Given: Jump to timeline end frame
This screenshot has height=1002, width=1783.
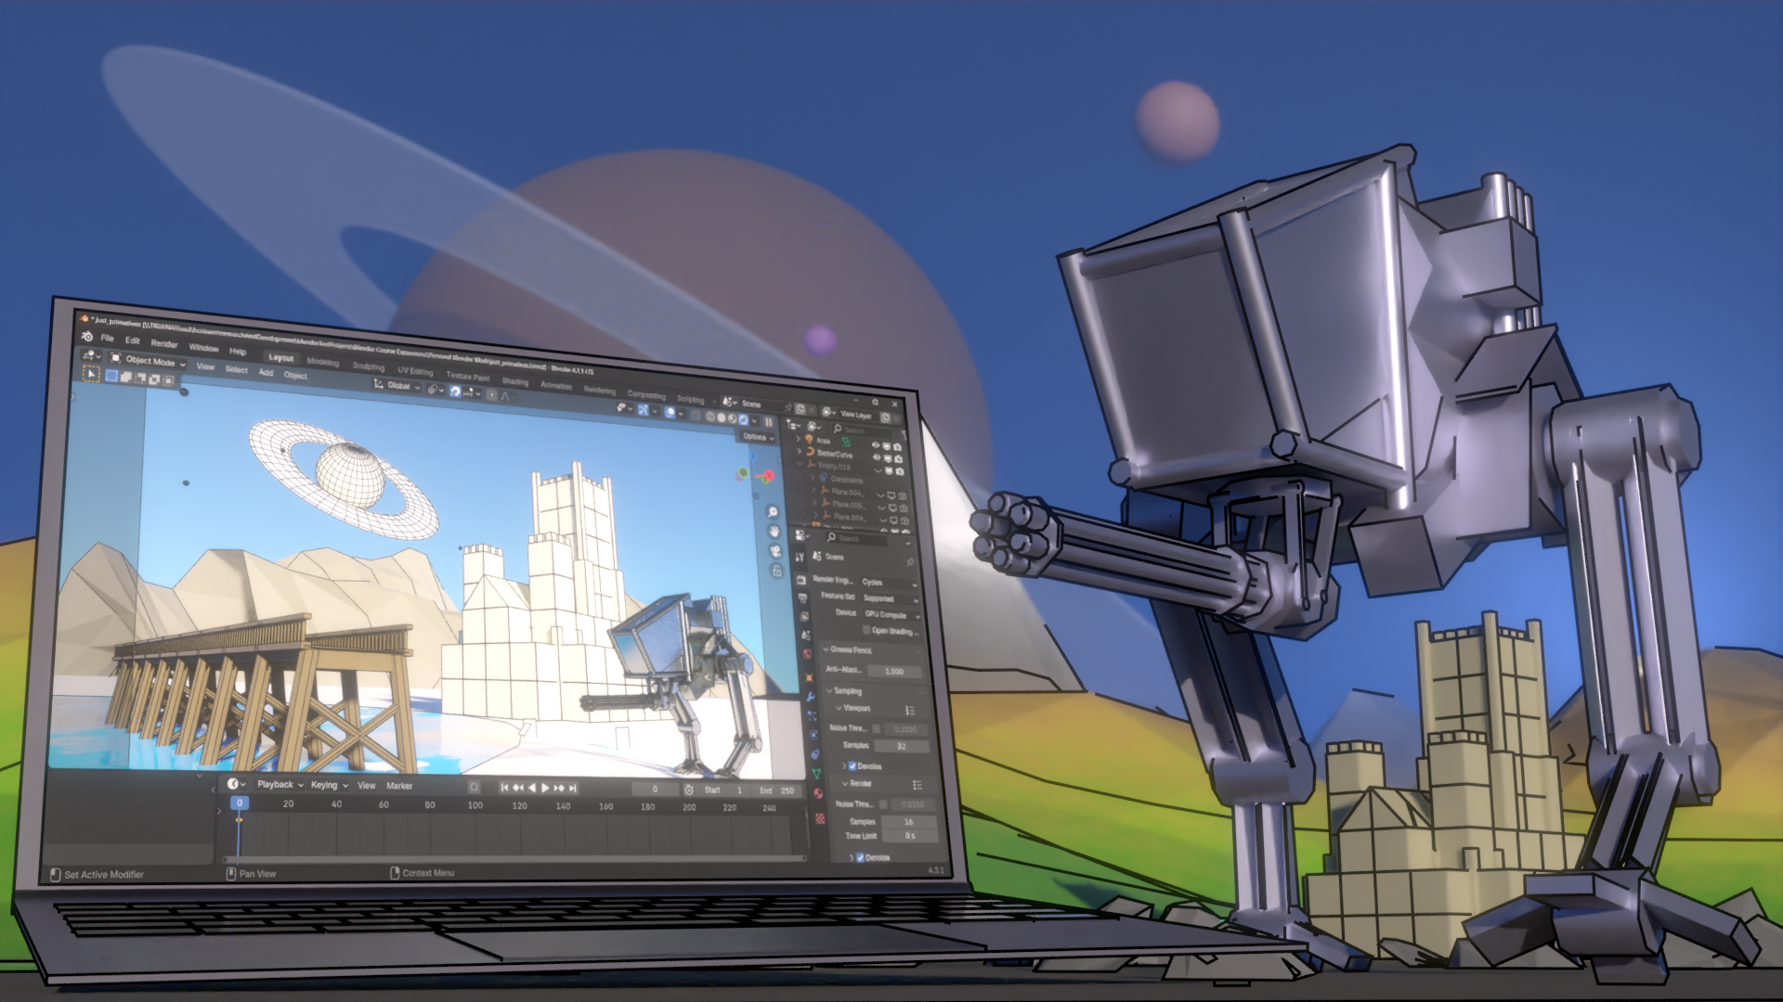Looking at the screenshot, I should tap(573, 788).
